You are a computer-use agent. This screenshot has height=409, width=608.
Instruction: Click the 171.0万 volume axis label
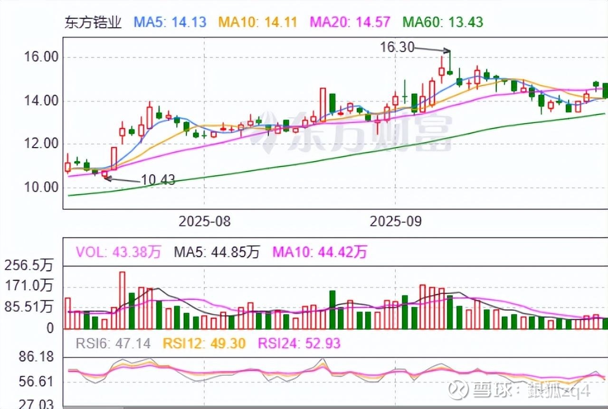[28, 286]
